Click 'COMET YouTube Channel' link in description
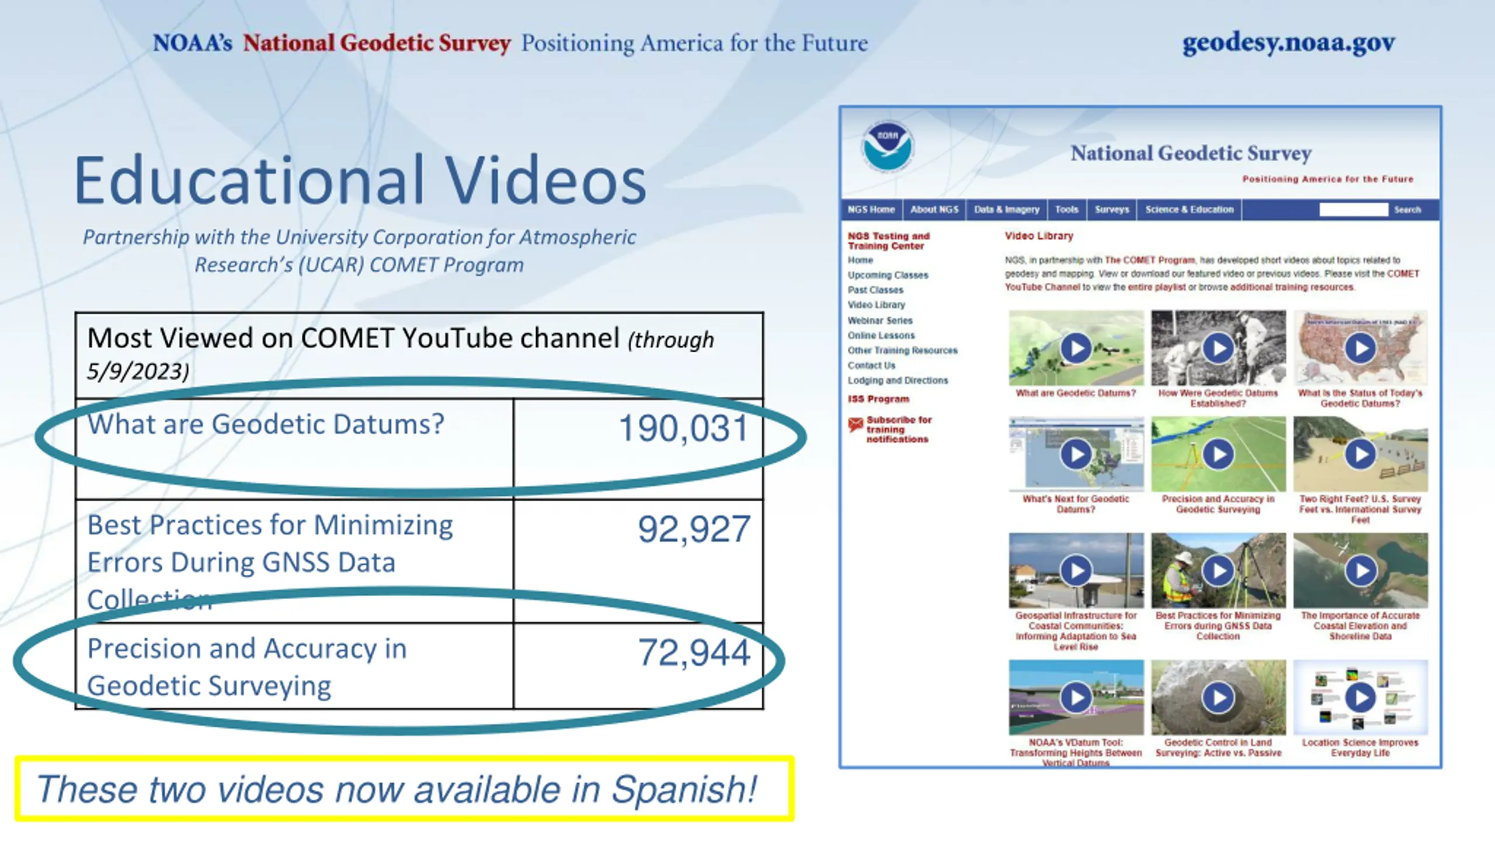 pyautogui.click(x=1212, y=280)
